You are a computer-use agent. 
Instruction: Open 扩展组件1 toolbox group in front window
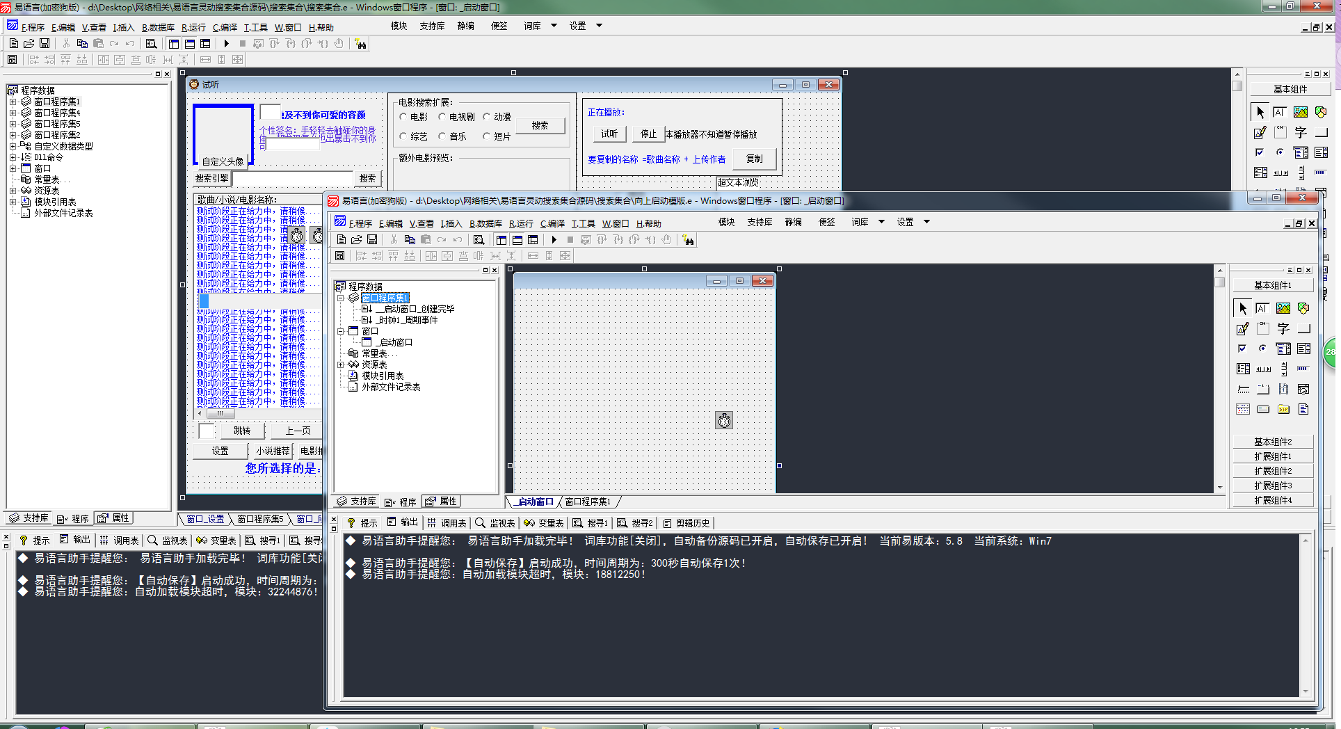coord(1272,456)
